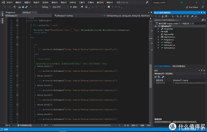Image resolution: width=207 pixels, height=132 pixels.
Task: Click Collapse All icon in Solution Explorer
Action: (x=184, y=16)
